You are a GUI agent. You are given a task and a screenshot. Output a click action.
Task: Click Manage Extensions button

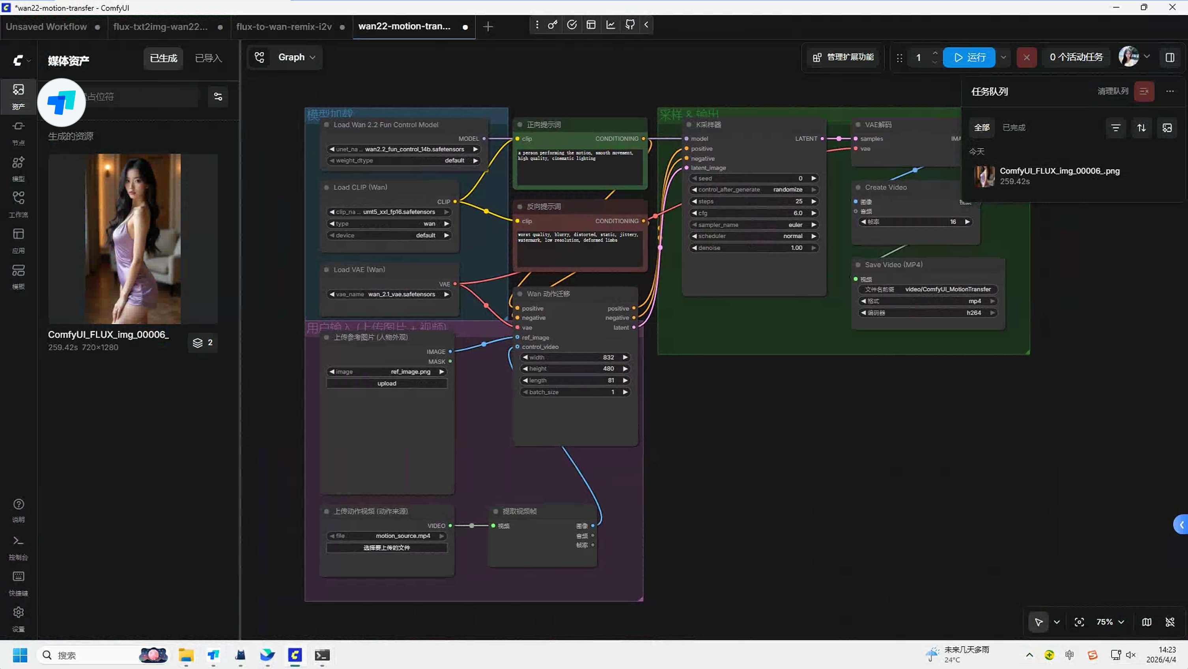843,57
